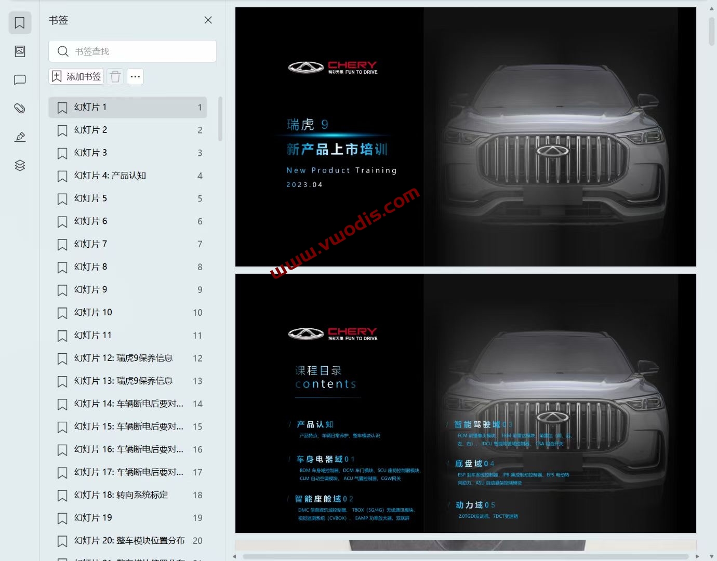Open the comments panel icon
717x561 pixels.
(x=20, y=80)
